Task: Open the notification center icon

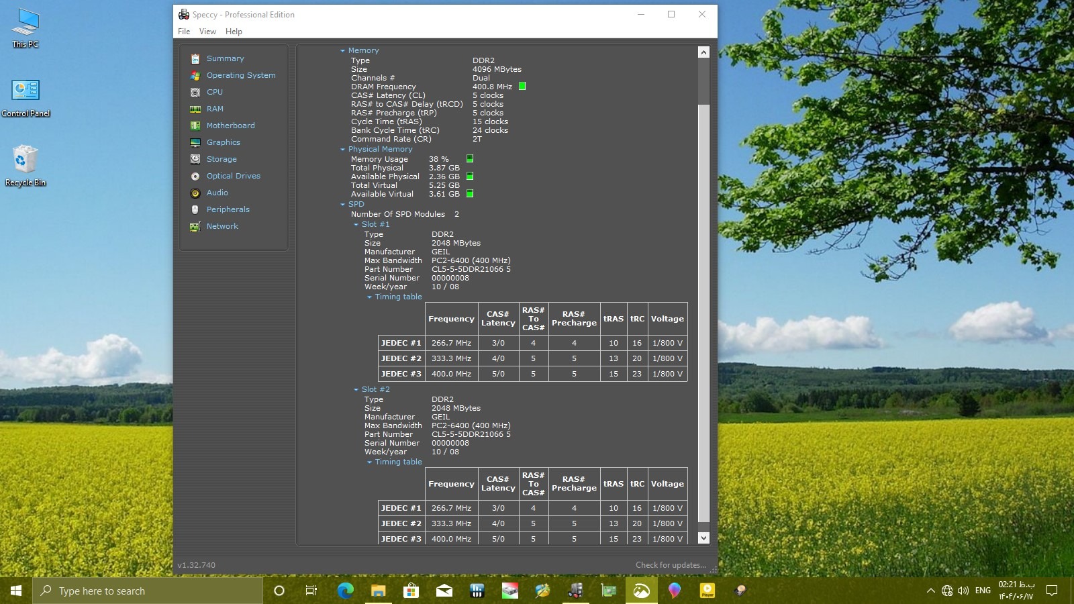Action: coord(1052,591)
